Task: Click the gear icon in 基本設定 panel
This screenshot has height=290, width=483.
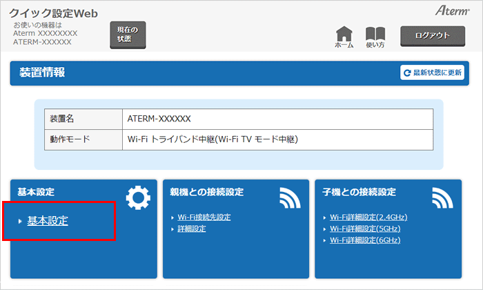Action: coord(137,199)
